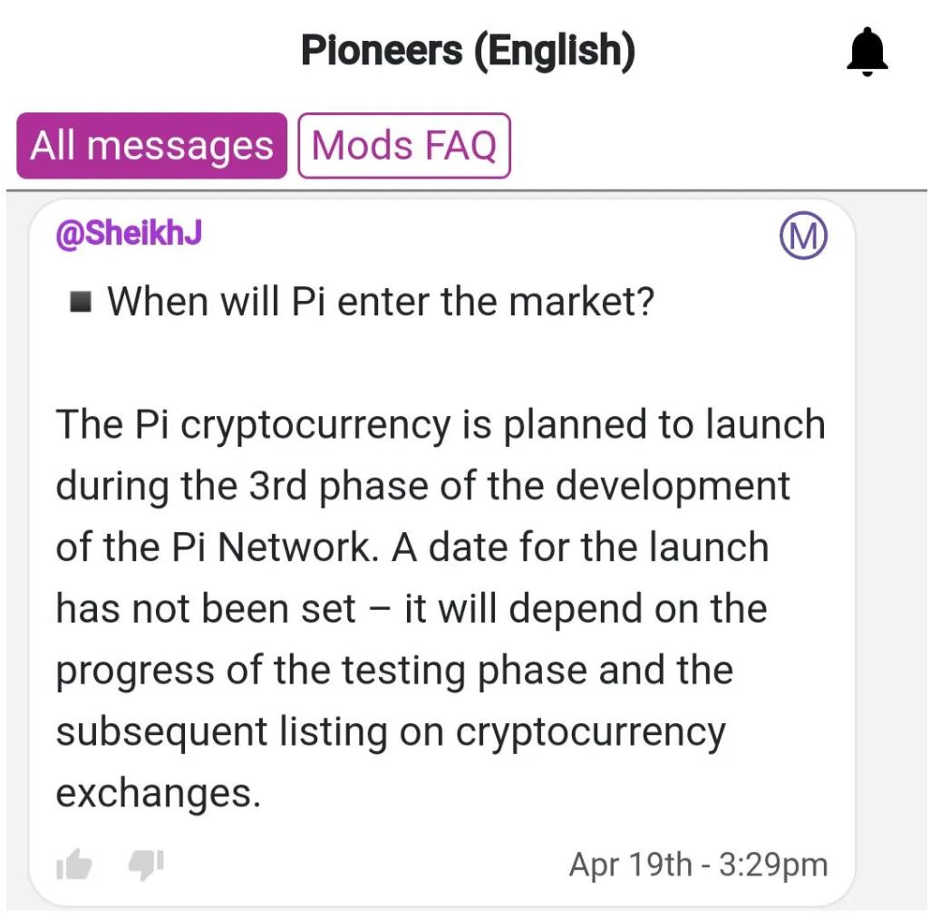Click the circled M moderator badge
Screen dimensions: 930x918
point(803,236)
